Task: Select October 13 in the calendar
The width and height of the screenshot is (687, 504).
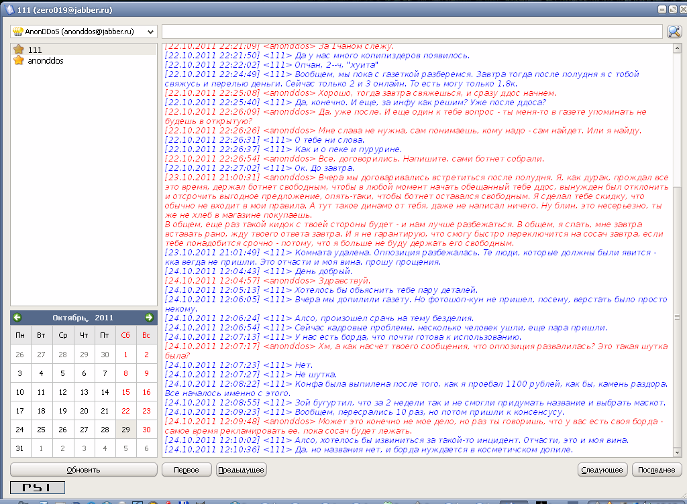Action: click(84, 392)
